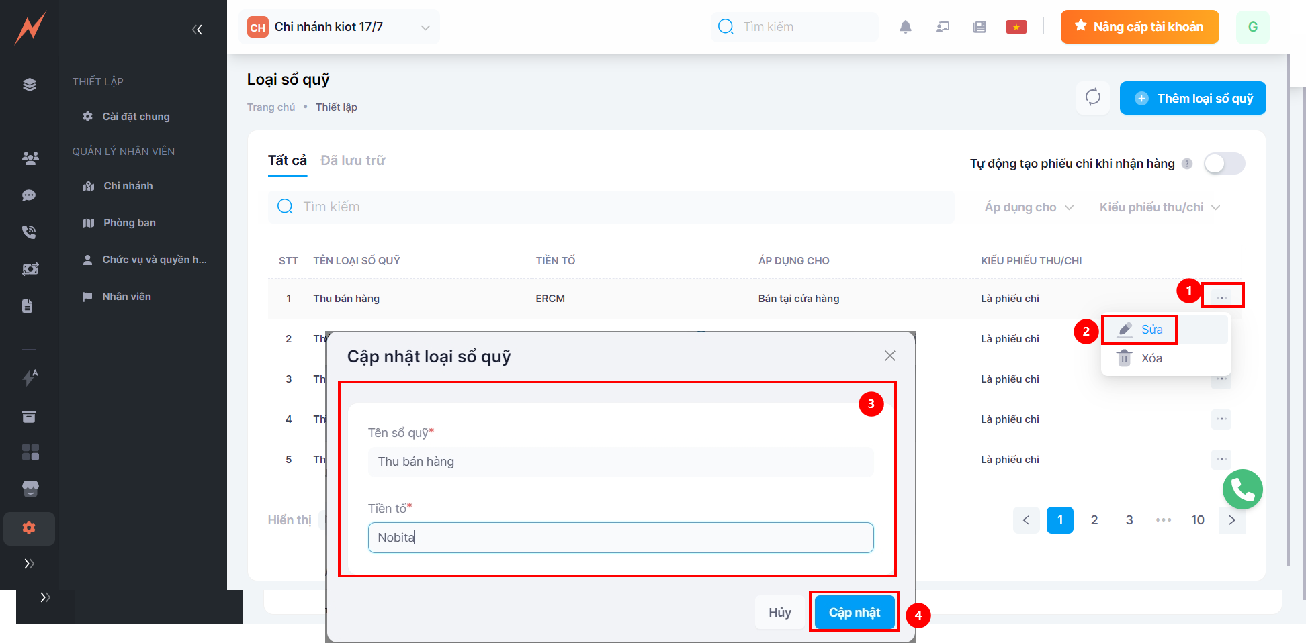Open the orange settings gear in sidebar
This screenshot has width=1306, height=643.
[29, 528]
